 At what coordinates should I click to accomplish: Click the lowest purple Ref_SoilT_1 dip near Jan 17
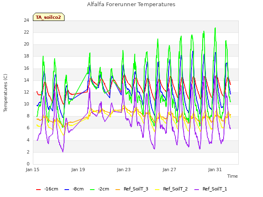(63, 151)
